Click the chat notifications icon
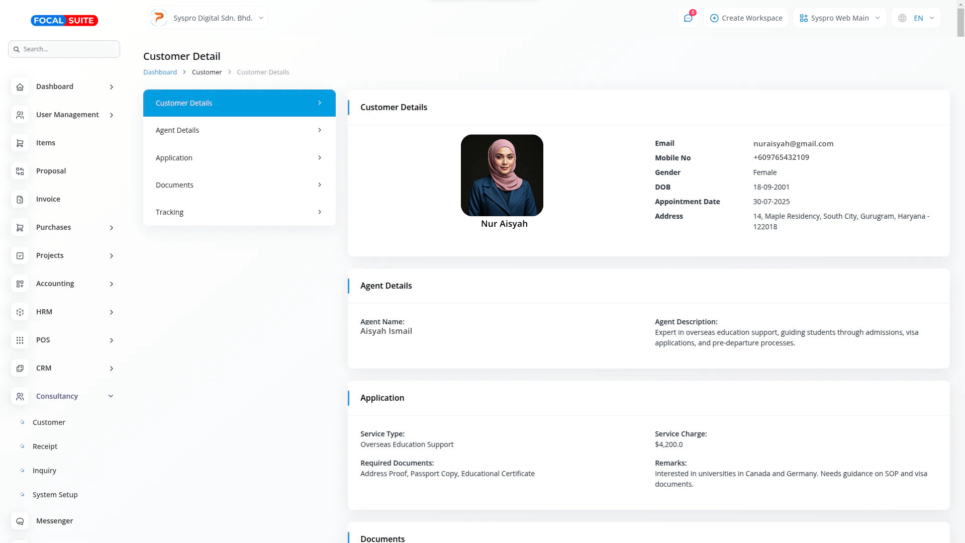965x543 pixels. tap(688, 18)
